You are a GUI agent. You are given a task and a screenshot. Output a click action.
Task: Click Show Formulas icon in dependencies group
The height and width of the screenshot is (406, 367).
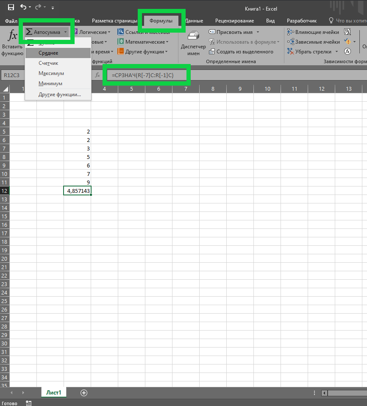[348, 32]
